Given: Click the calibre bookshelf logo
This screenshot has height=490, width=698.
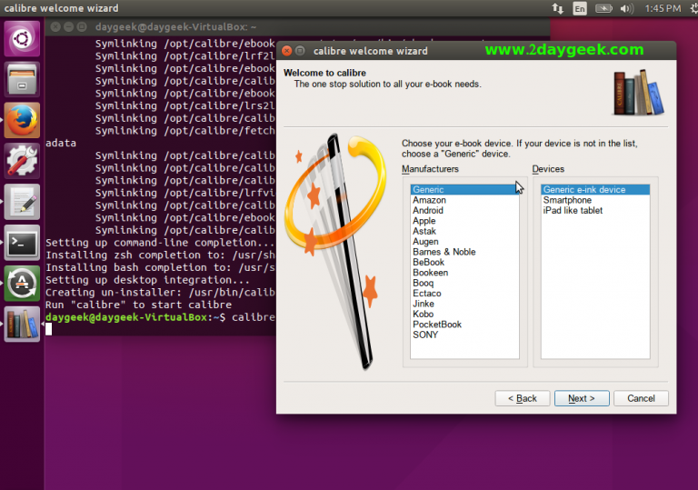Looking at the screenshot, I should click(638, 93).
